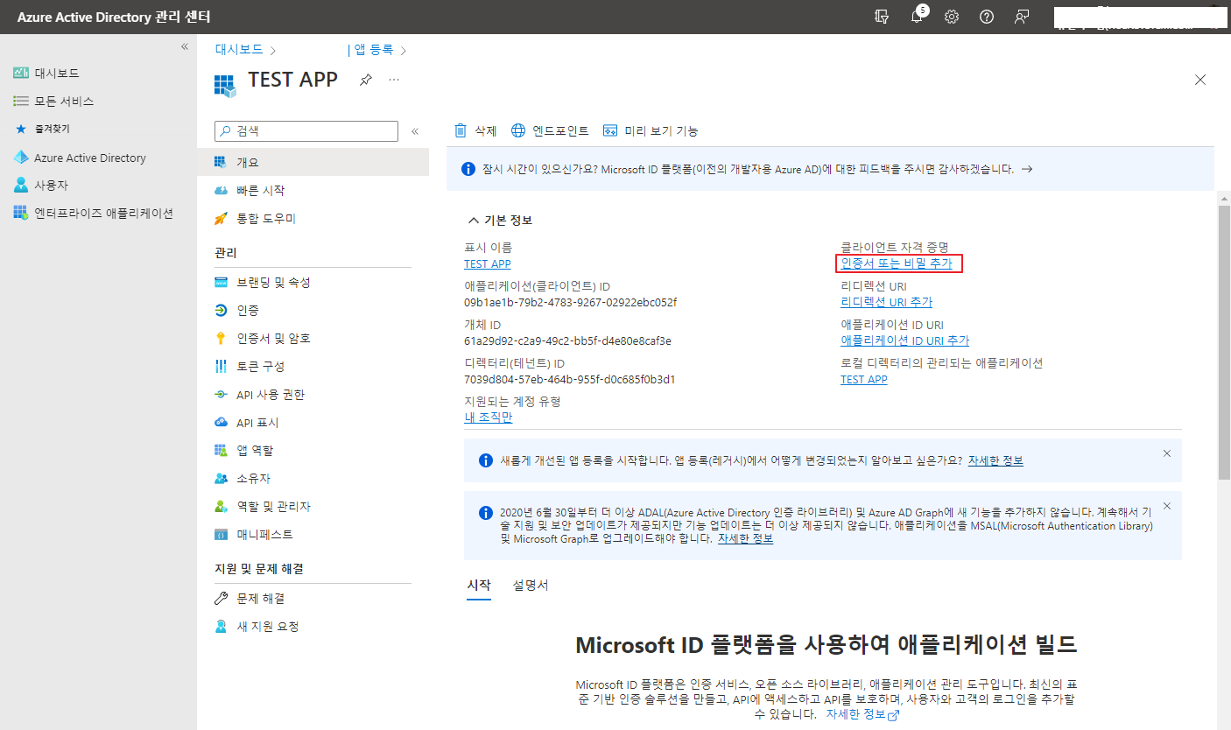Dismiss the ADAL deprecation banner

1166,506
